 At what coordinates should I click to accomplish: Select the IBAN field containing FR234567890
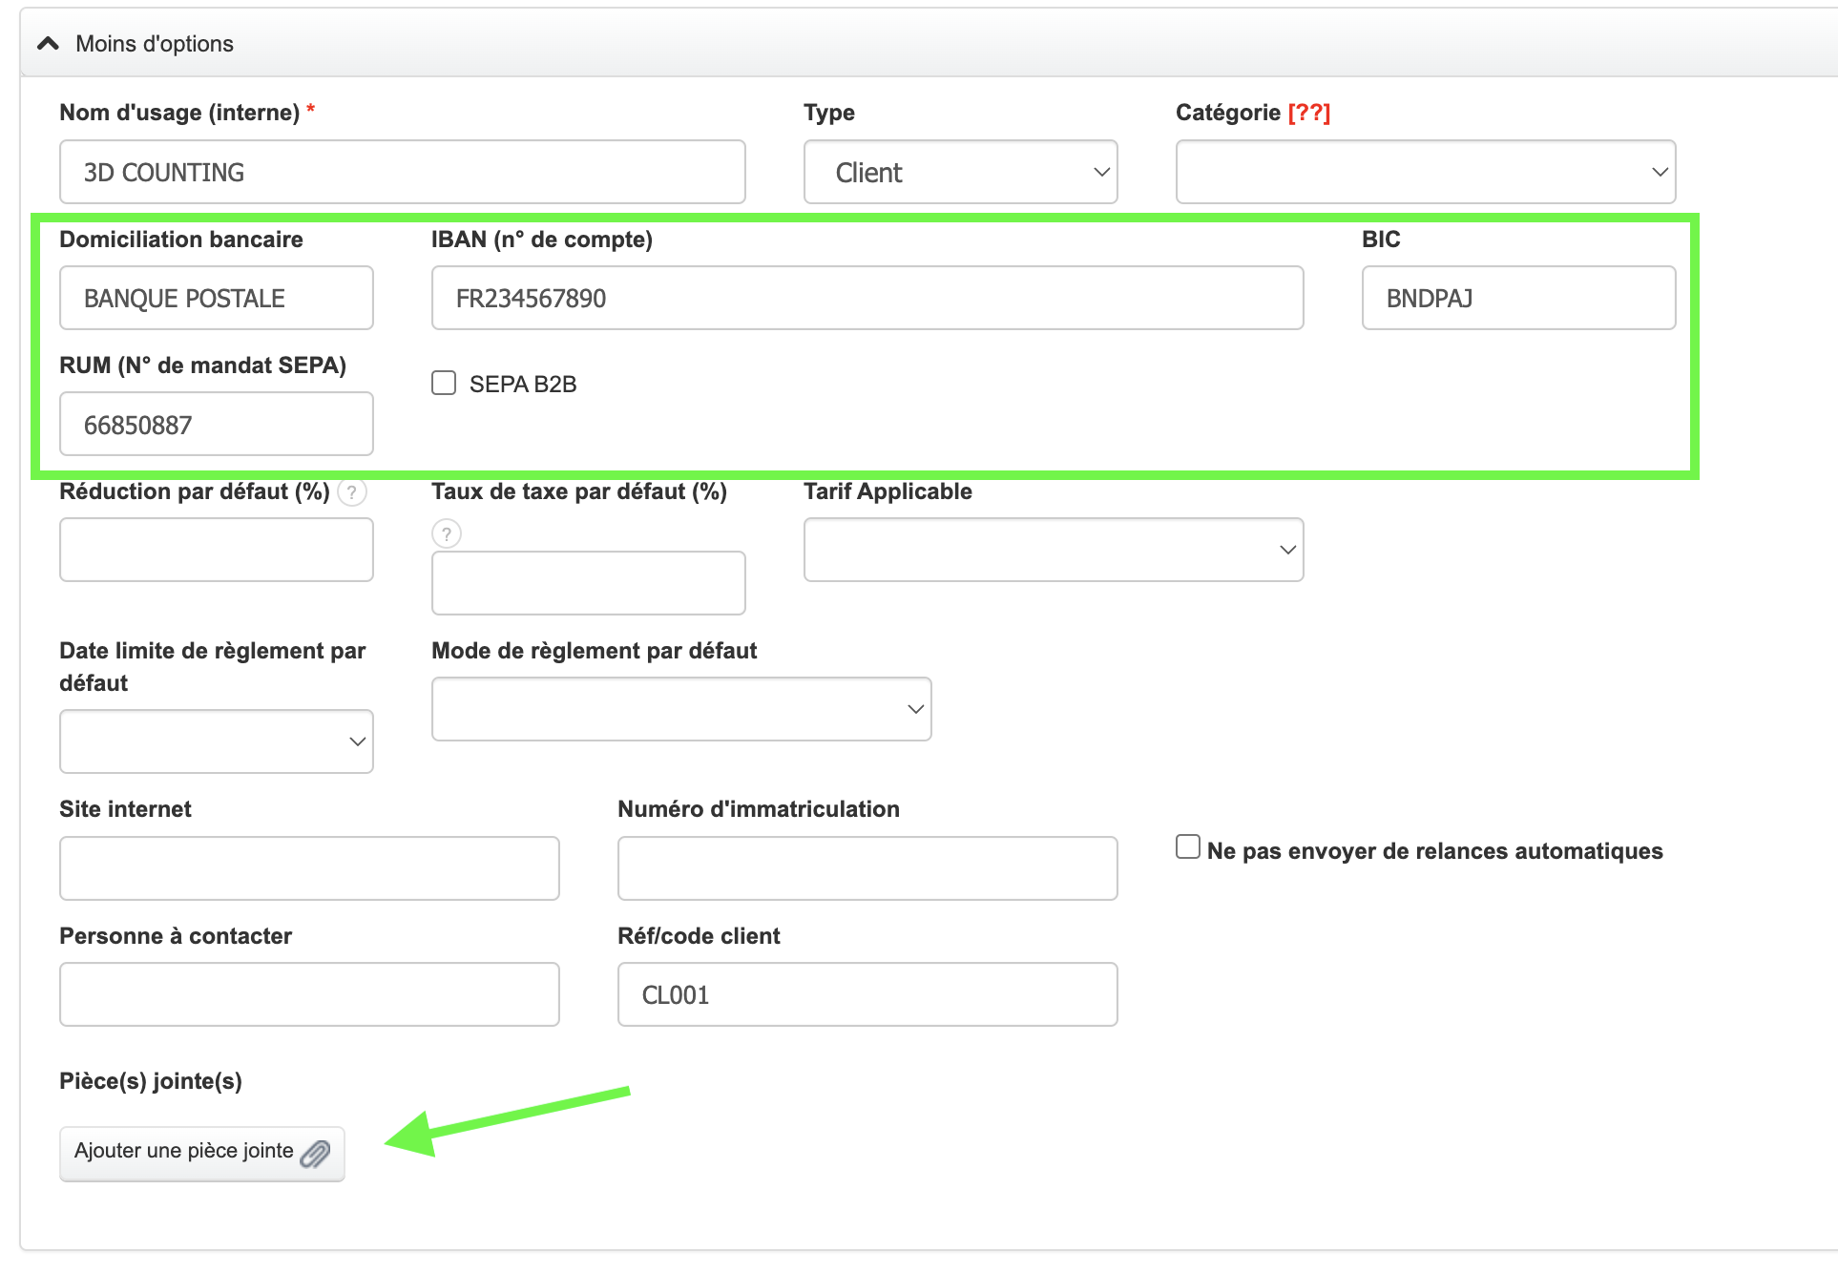(867, 298)
